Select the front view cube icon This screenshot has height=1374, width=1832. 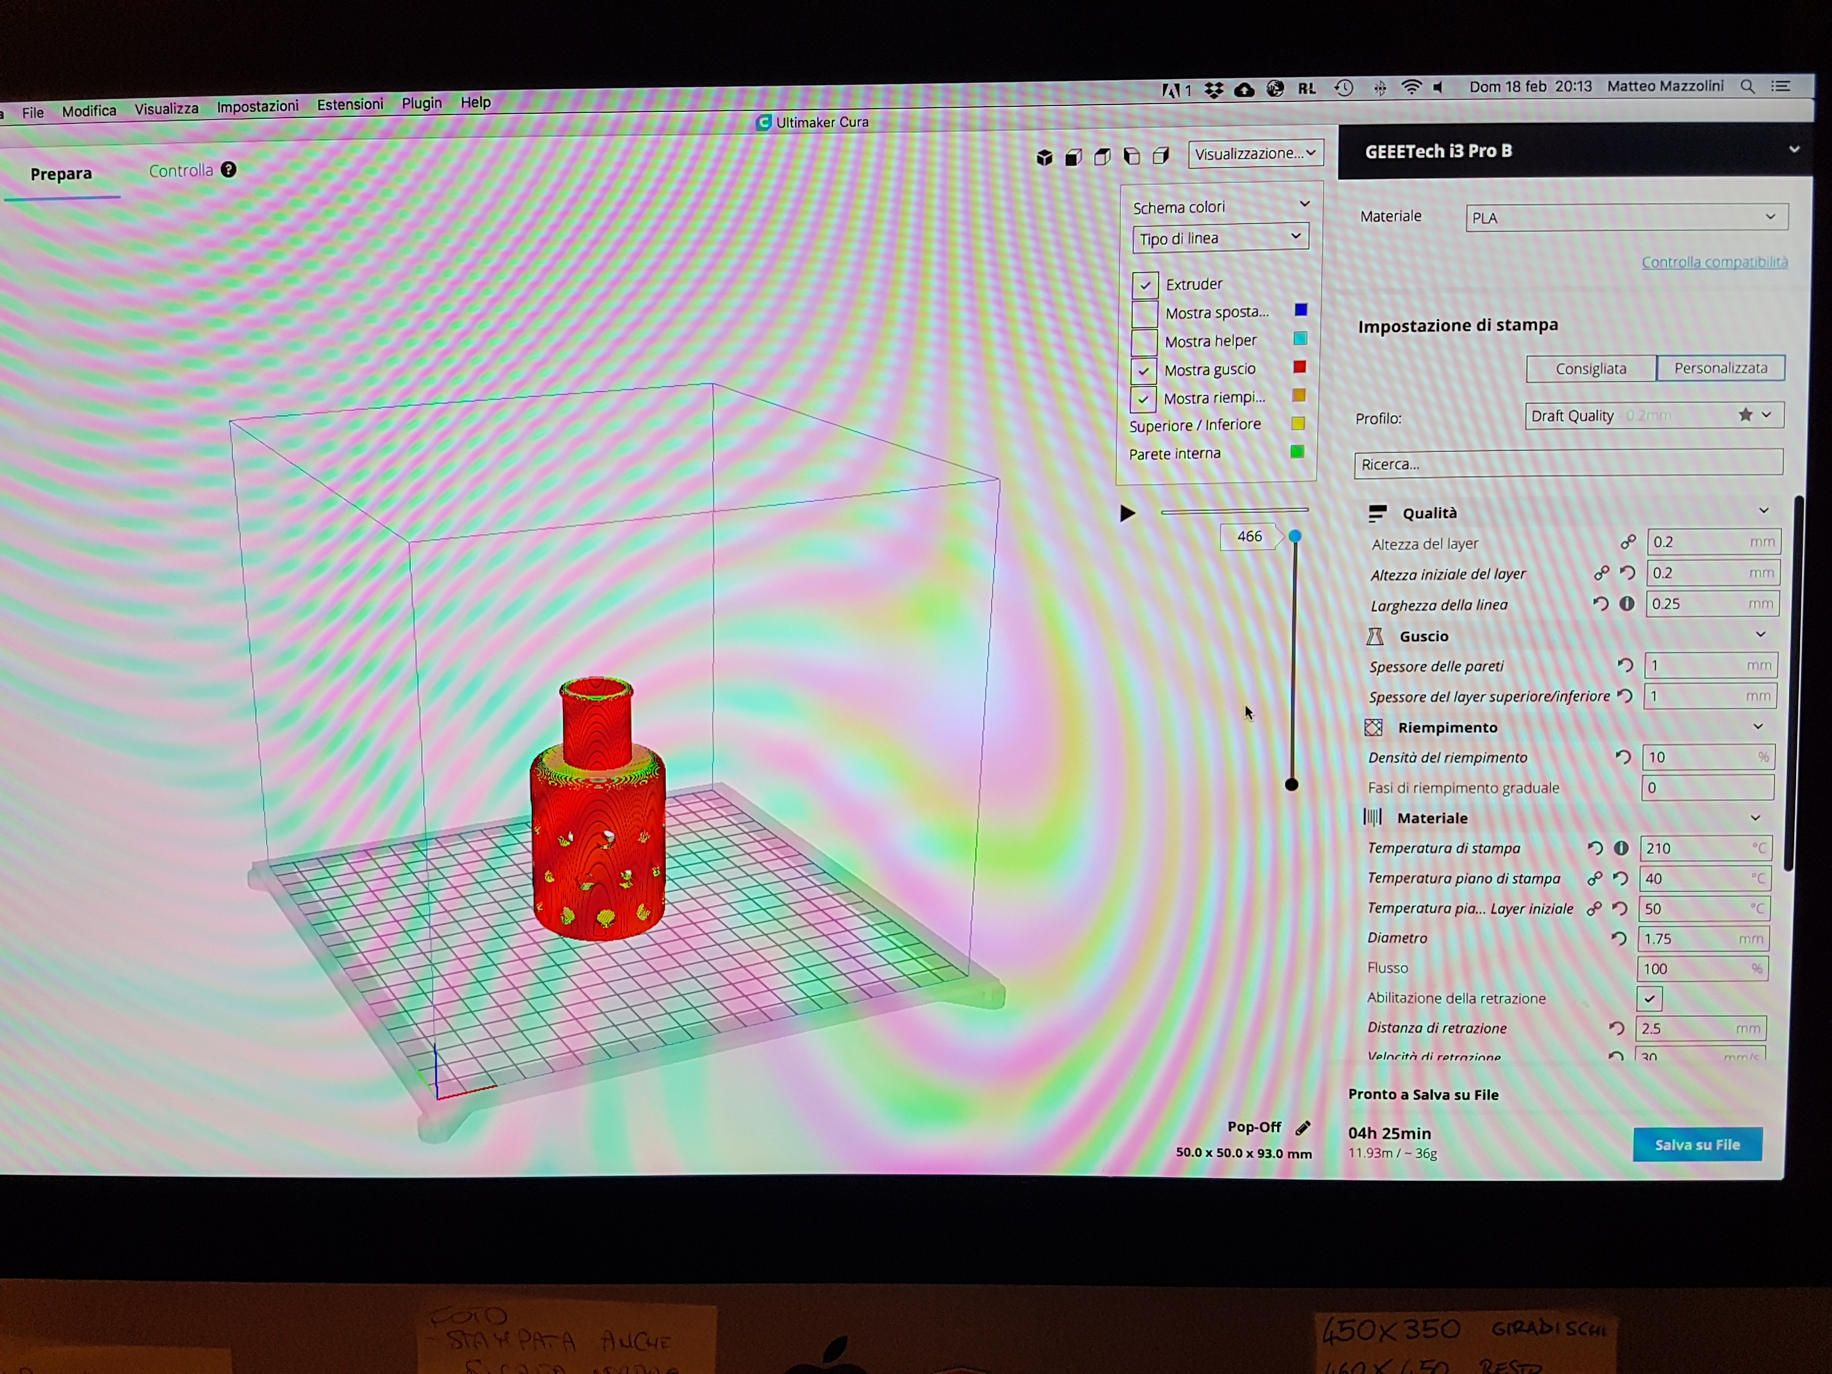pyautogui.click(x=1073, y=157)
